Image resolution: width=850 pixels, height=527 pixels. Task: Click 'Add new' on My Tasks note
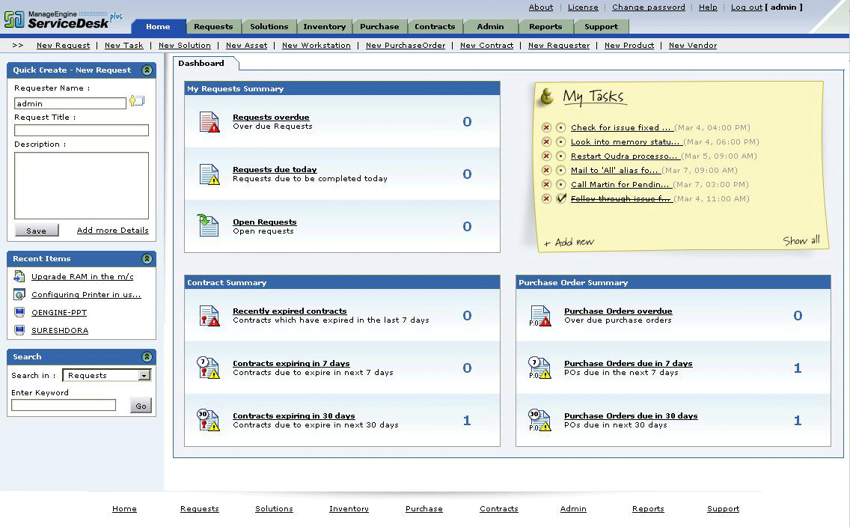pos(569,243)
